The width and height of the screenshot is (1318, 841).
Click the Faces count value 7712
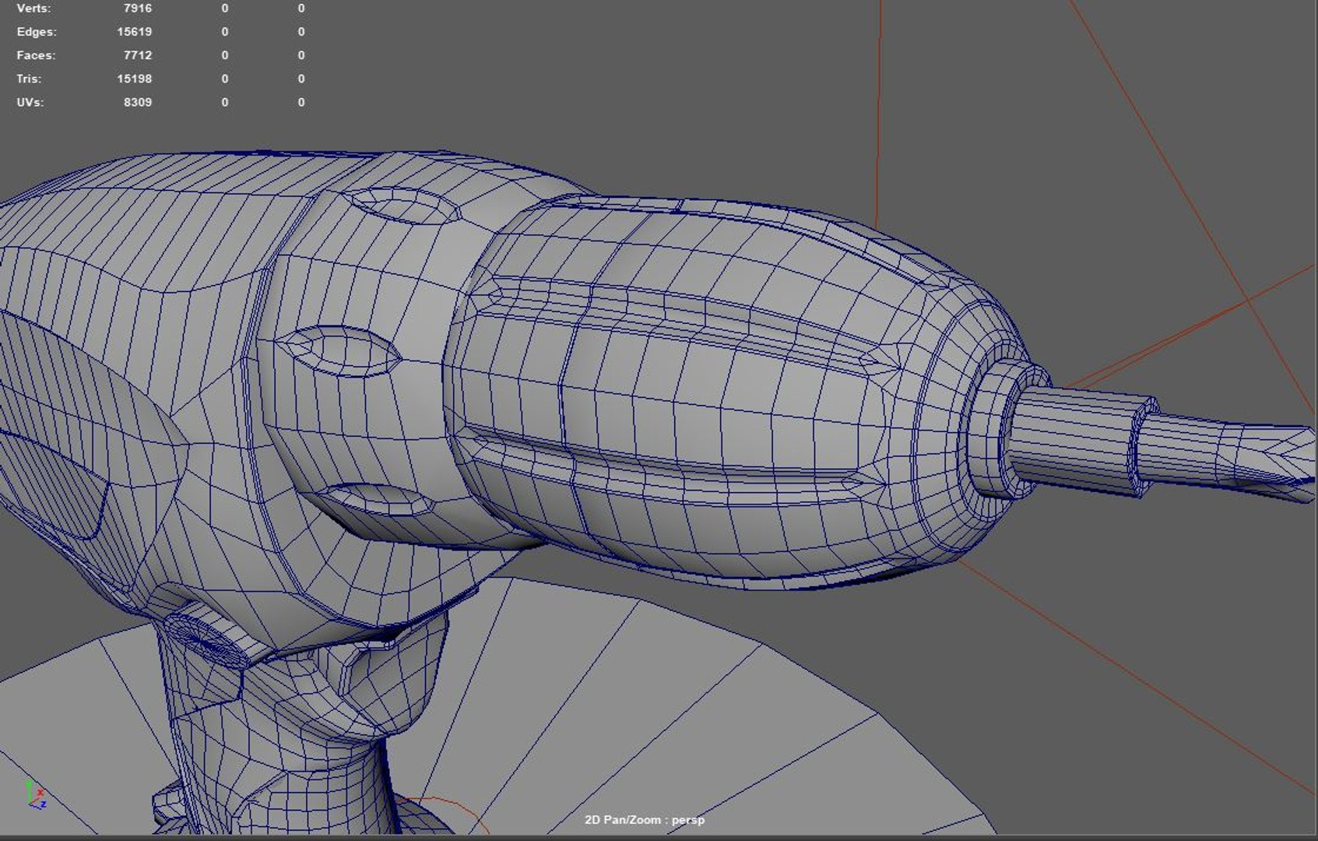click(x=138, y=55)
